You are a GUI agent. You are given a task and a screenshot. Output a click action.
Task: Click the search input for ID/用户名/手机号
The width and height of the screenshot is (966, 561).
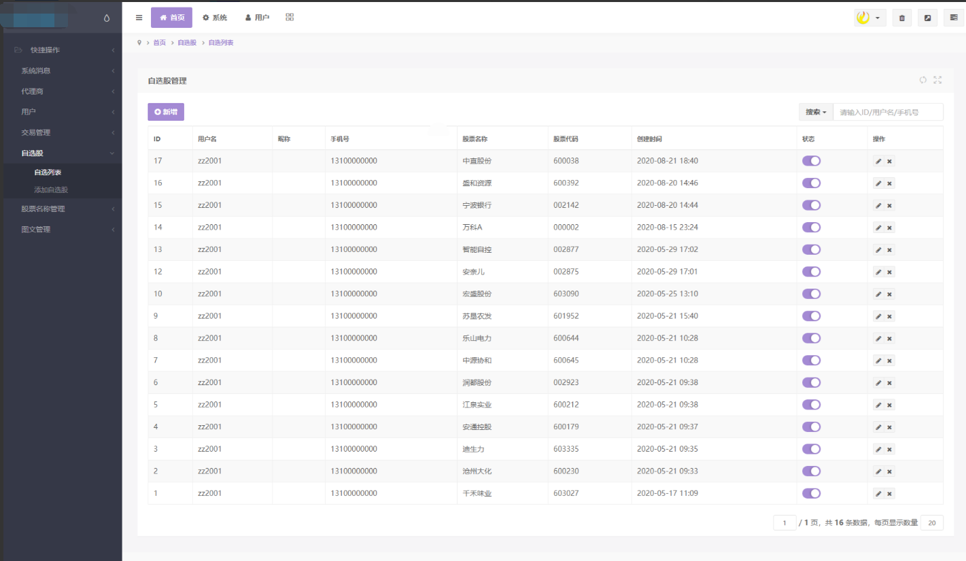click(887, 112)
